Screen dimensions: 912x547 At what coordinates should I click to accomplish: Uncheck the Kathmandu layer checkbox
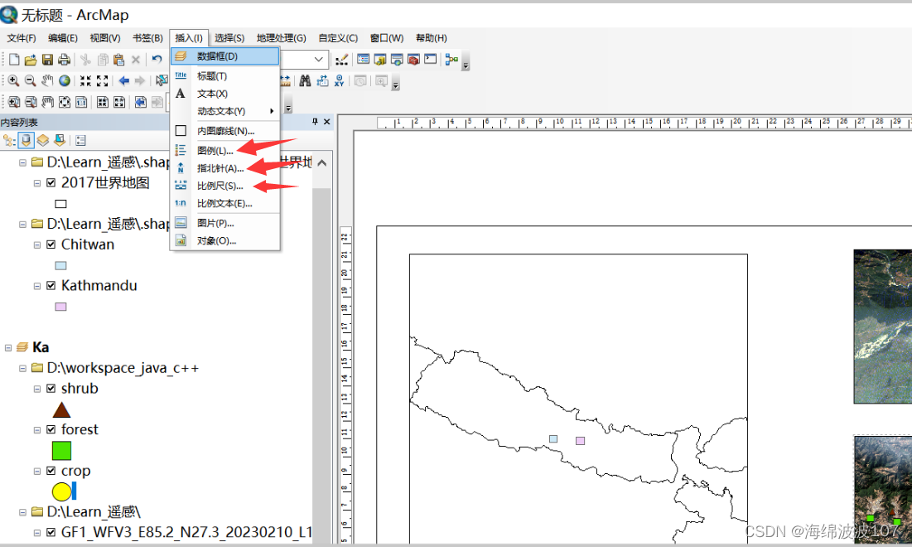pos(51,286)
